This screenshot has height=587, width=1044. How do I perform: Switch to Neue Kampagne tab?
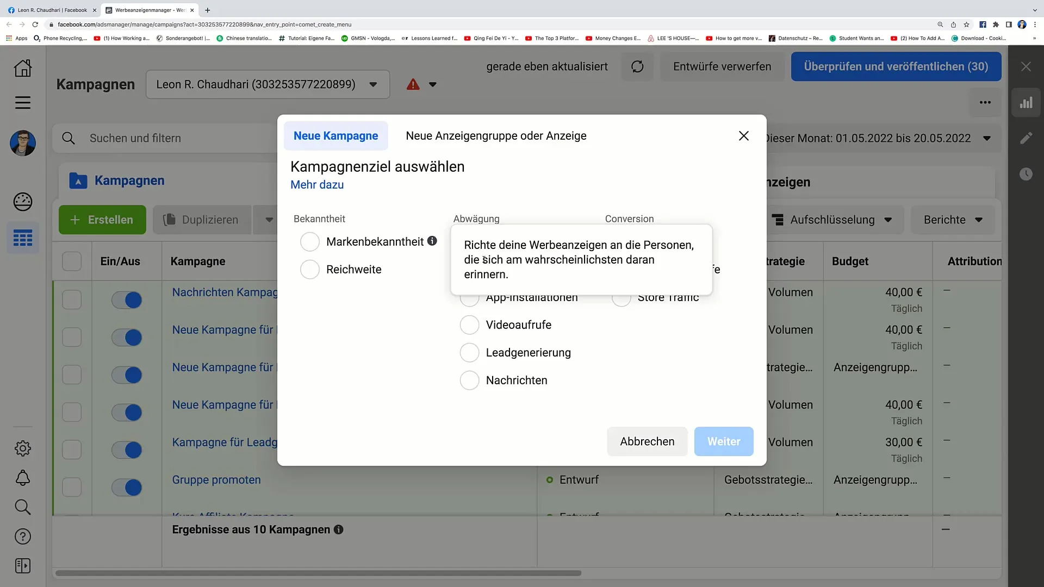coord(336,135)
